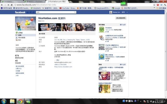Open Windows Explorer from the taskbar
The height and width of the screenshot is (104, 167).
12,101
